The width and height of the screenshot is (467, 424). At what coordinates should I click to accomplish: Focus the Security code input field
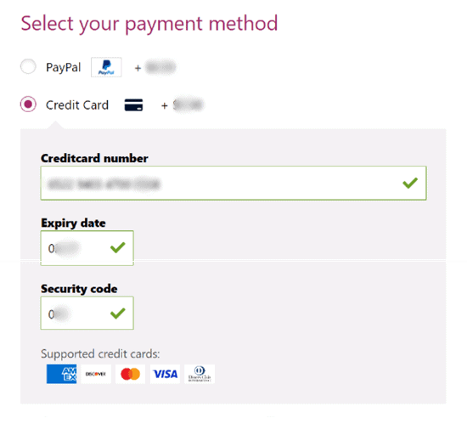(87, 313)
